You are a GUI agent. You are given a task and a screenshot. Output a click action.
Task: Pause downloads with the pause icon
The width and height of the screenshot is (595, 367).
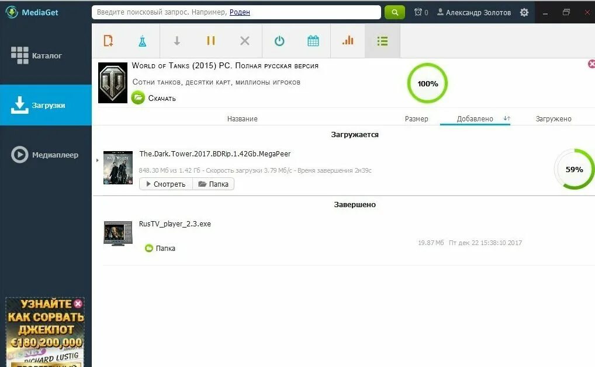click(x=211, y=40)
